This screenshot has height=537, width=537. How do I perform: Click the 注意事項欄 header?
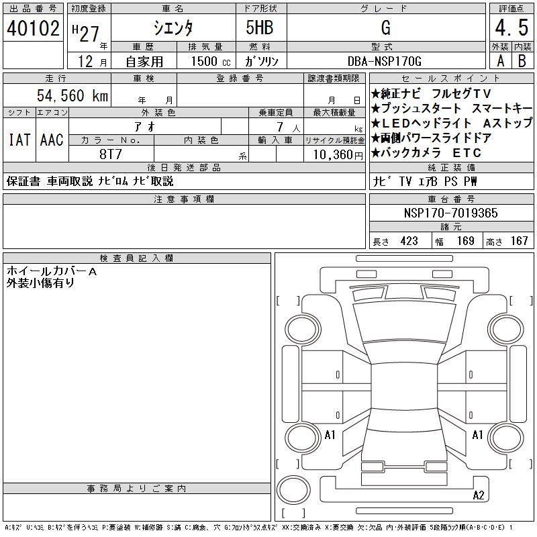pos(184,199)
